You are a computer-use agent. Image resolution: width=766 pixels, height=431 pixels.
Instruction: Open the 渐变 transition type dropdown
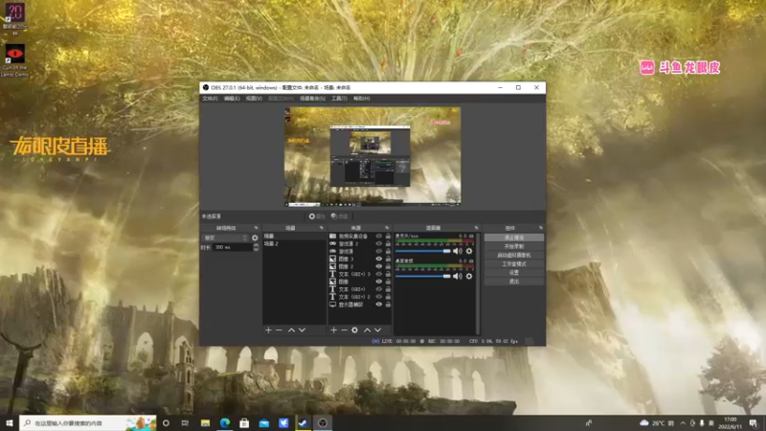(x=225, y=238)
